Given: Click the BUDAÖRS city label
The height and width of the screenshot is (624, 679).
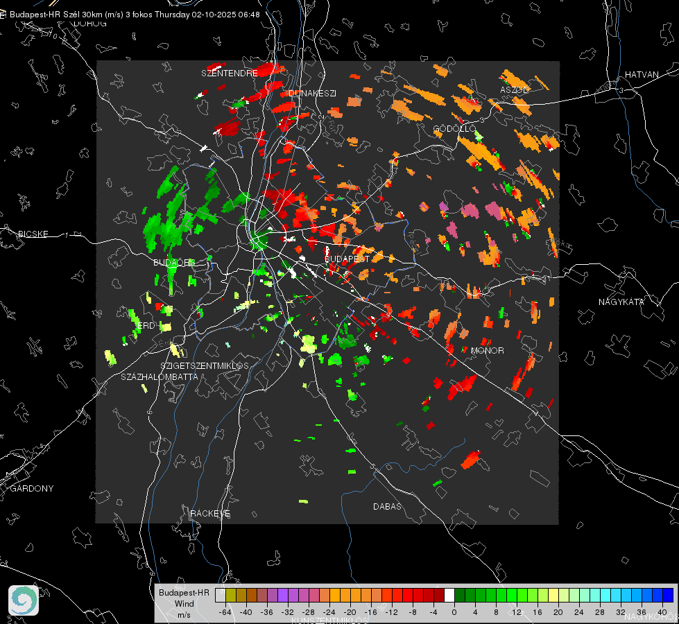Looking at the screenshot, I should pyautogui.click(x=174, y=262).
